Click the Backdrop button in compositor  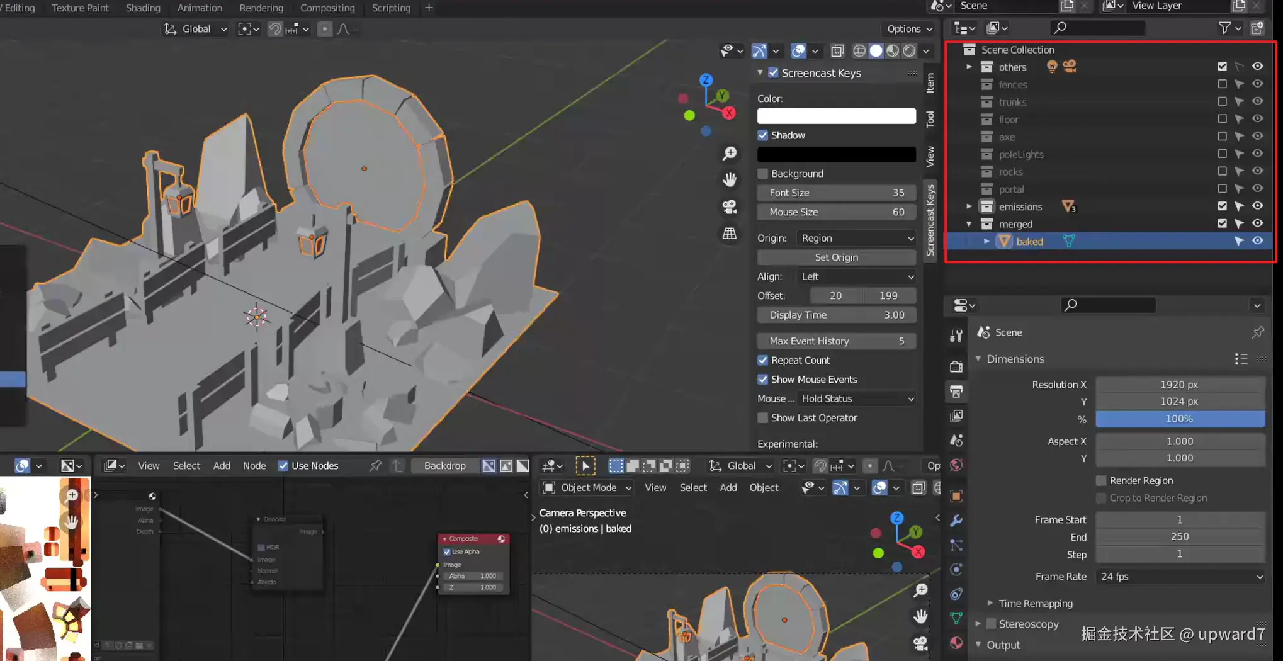click(x=444, y=466)
